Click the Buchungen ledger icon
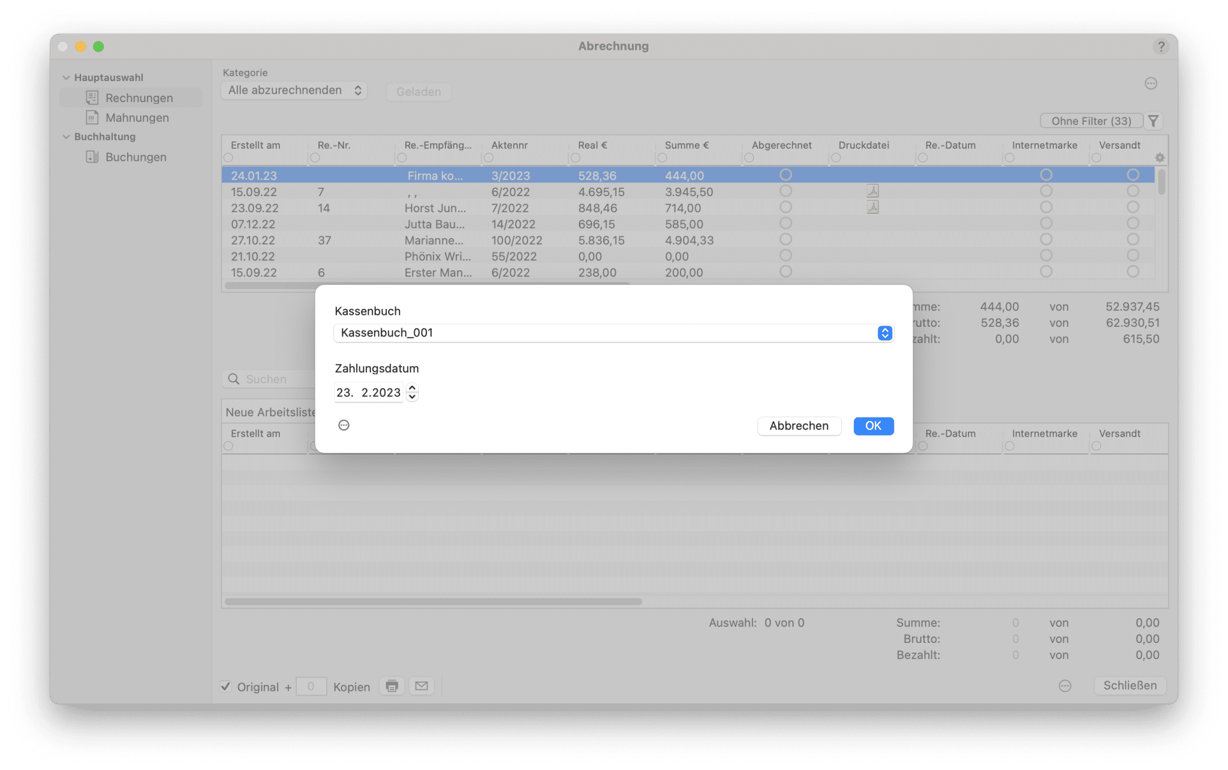The image size is (1228, 770). pyautogui.click(x=92, y=157)
